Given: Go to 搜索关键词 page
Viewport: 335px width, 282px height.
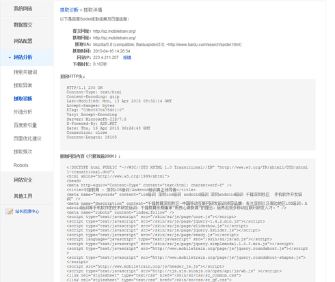Looking at the screenshot, I should [25, 72].
